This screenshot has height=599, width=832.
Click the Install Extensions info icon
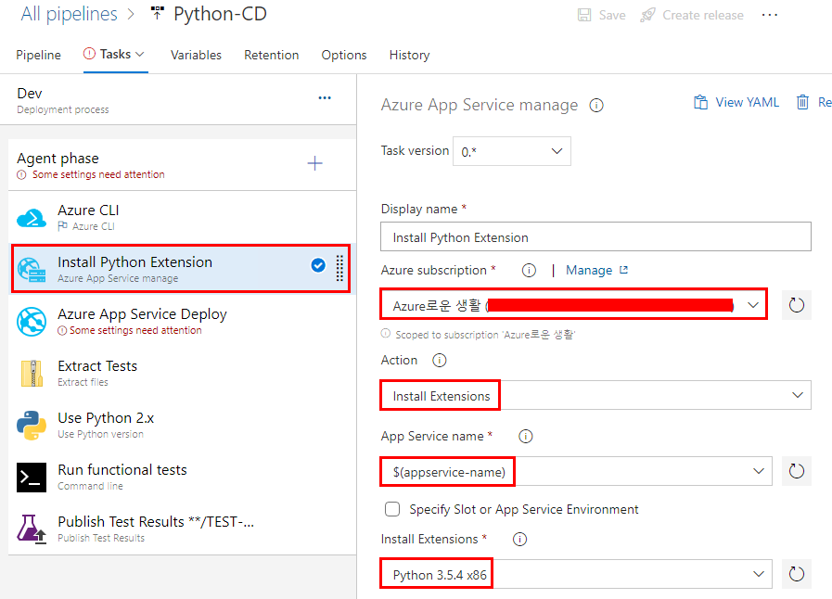coord(519,540)
